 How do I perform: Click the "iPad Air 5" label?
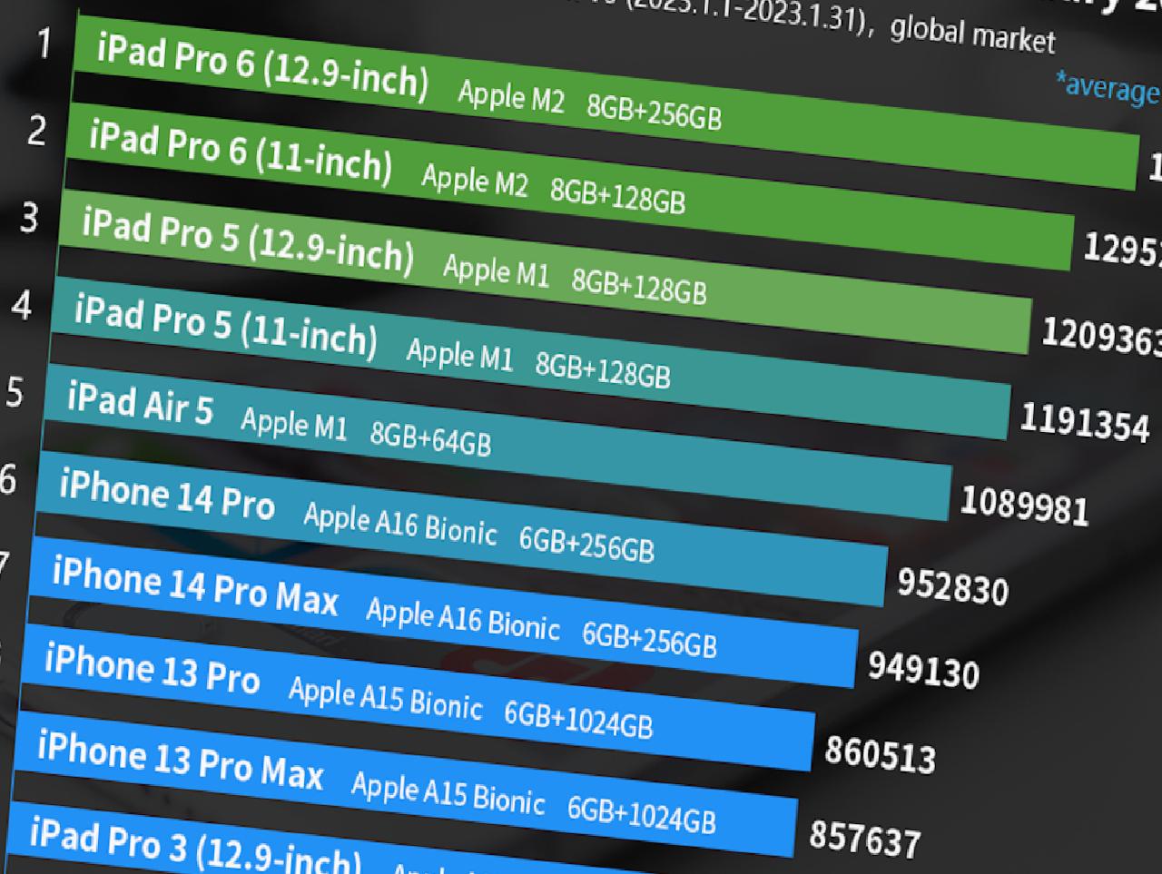(140, 402)
